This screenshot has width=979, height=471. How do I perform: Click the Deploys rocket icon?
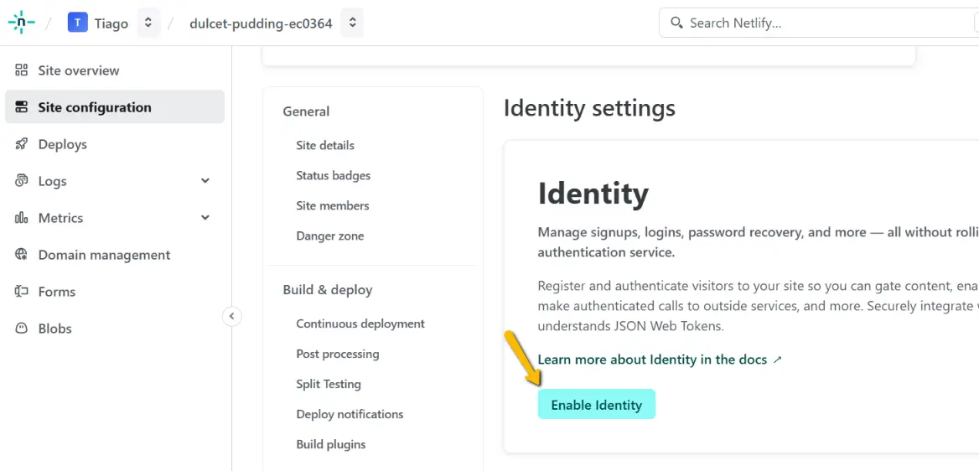click(x=21, y=143)
